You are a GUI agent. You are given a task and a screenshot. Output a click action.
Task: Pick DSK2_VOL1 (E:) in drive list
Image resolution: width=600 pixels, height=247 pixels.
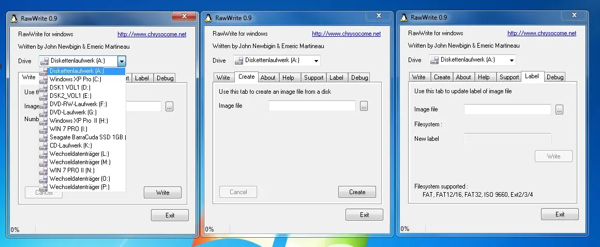pos(82,96)
